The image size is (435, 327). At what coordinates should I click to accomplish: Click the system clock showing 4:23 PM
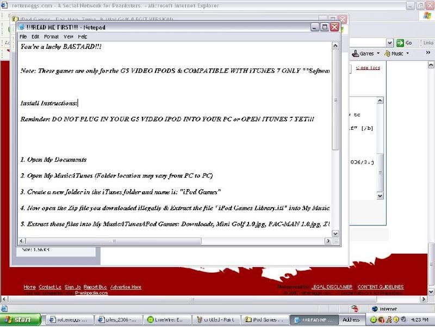(419, 320)
